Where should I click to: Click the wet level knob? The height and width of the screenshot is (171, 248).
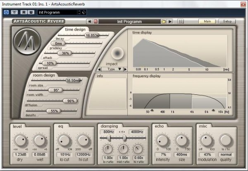[x=40, y=140]
